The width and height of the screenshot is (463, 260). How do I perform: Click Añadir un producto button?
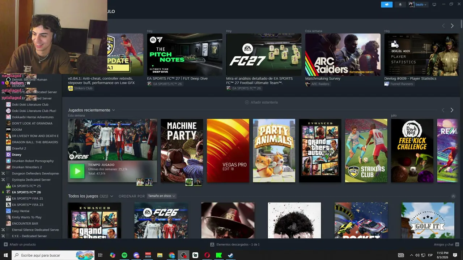tap(20, 244)
